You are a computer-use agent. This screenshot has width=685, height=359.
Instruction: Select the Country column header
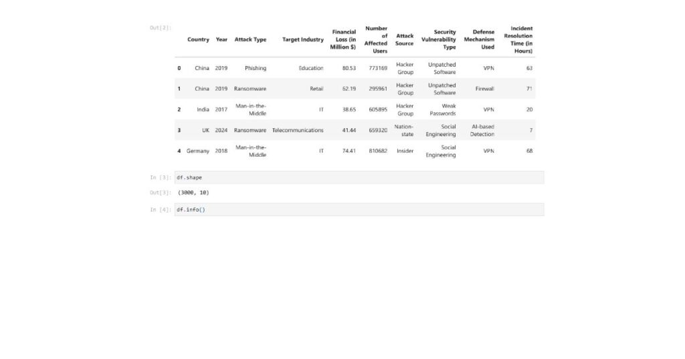coord(198,40)
